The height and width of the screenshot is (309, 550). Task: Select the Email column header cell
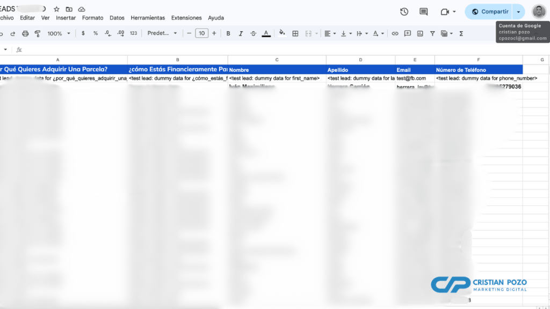415,70
